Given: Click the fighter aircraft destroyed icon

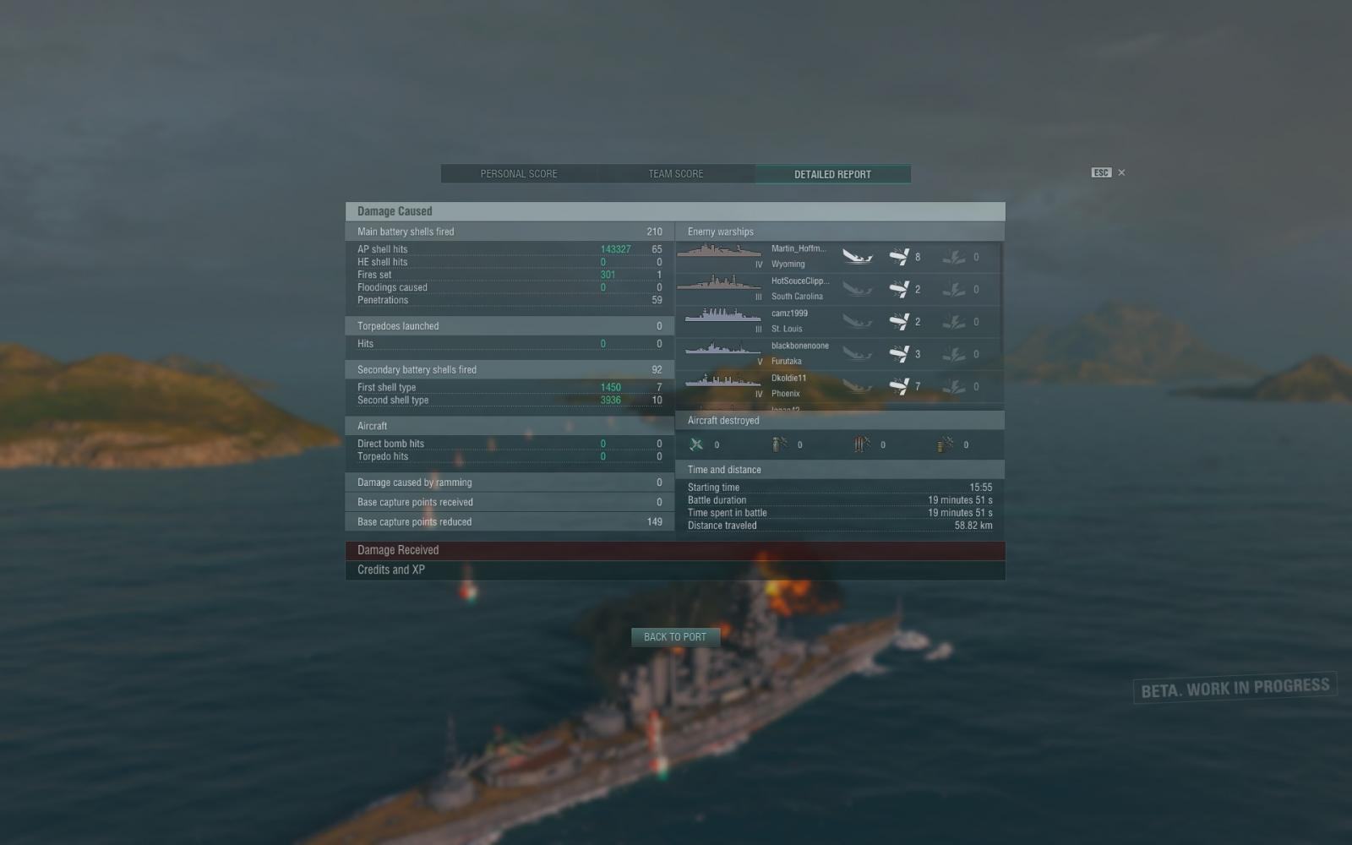Looking at the screenshot, I should click(x=696, y=444).
